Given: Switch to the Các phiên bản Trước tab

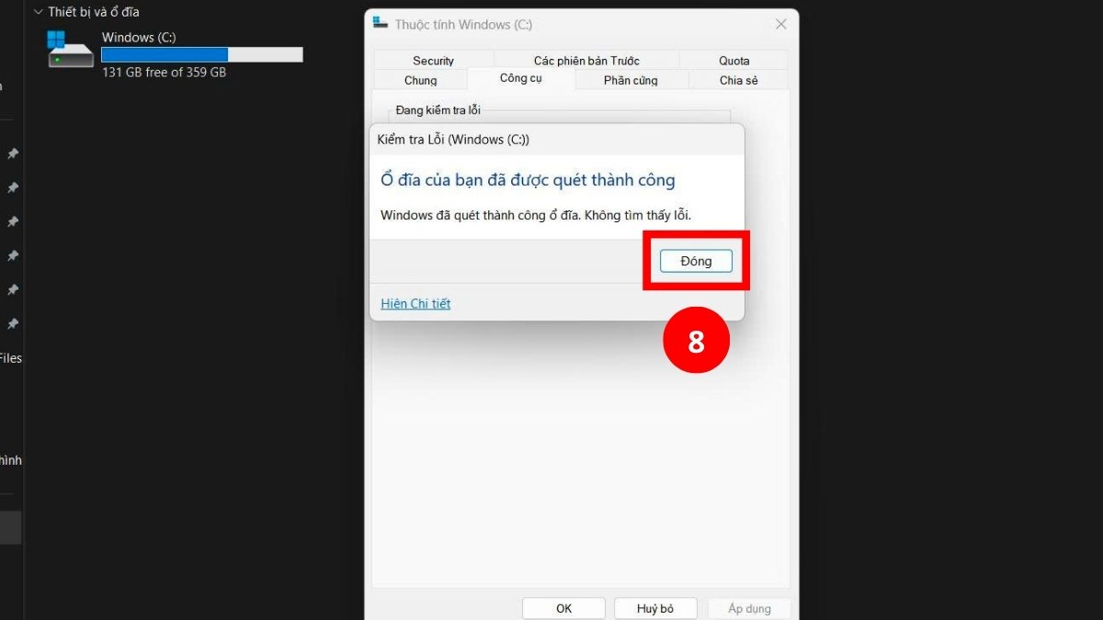Looking at the screenshot, I should (586, 61).
